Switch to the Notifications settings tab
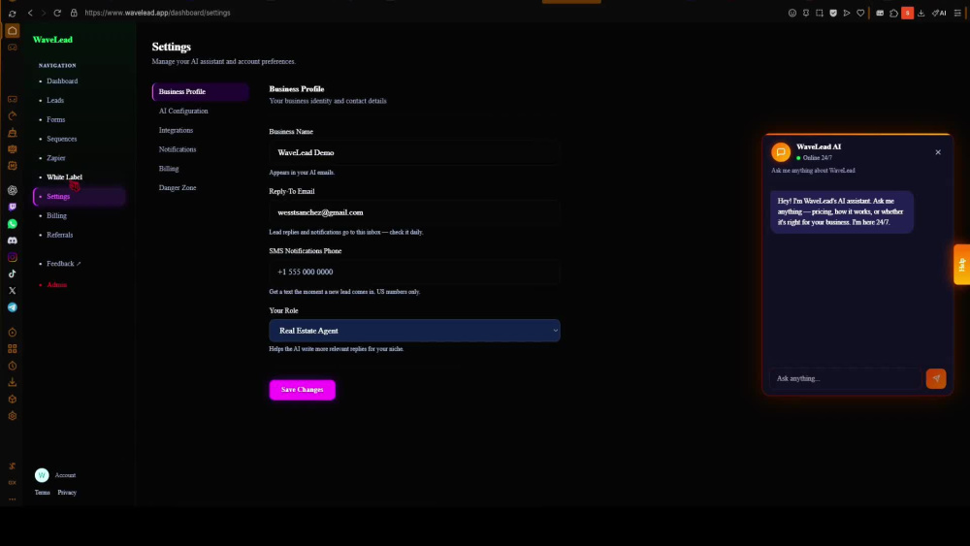This screenshot has height=546, width=970. [x=177, y=149]
